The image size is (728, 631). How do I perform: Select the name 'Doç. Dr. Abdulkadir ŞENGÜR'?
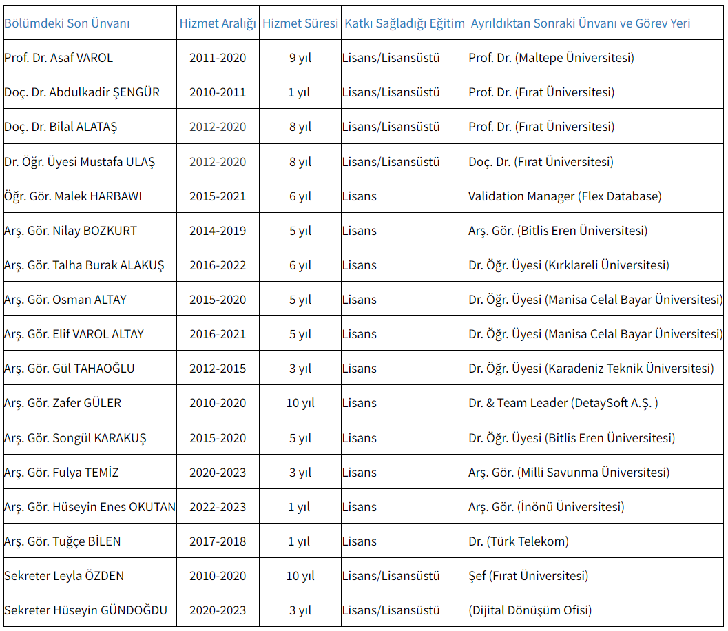click(x=82, y=92)
